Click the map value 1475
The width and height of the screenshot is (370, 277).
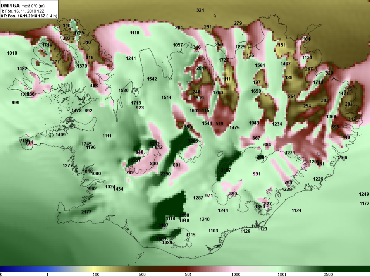pyautogui.click(x=235, y=128)
